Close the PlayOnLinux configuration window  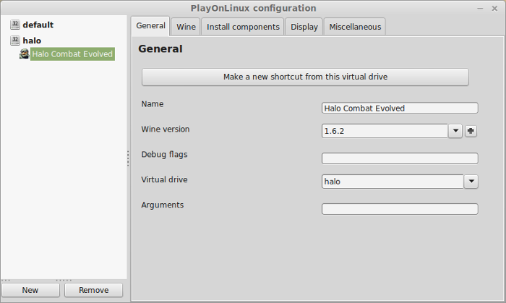point(494,9)
